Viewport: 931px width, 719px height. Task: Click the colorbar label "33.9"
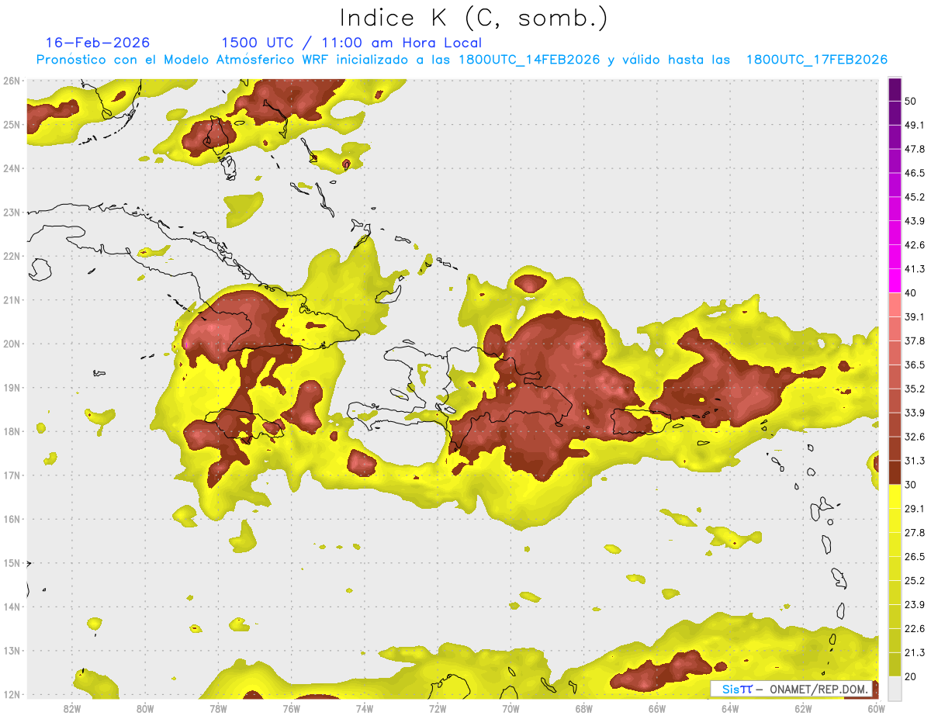pyautogui.click(x=913, y=413)
